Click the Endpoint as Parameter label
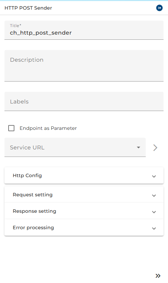This screenshot has width=168, height=283. pyautogui.click(x=48, y=128)
